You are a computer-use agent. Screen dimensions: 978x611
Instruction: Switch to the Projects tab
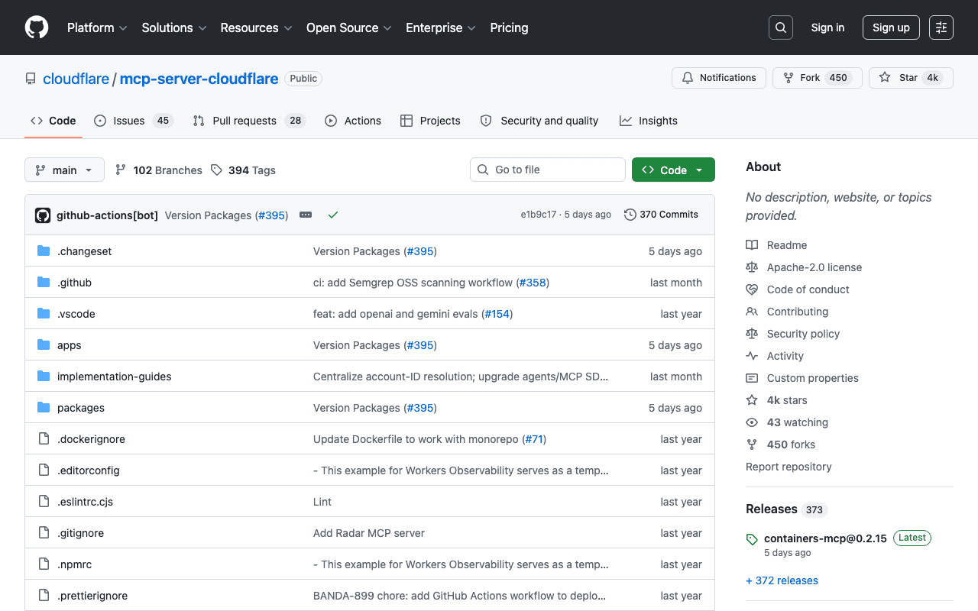[430, 121]
